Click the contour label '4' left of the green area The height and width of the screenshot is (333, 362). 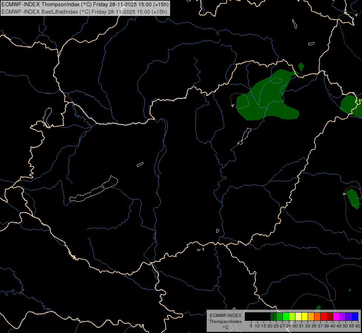point(233,105)
